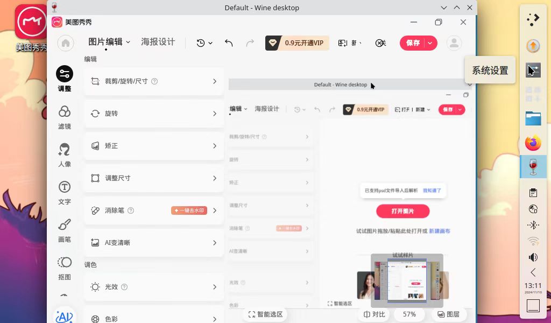Open the file manager from the dock
551x323 pixels.
pyautogui.click(x=533, y=118)
